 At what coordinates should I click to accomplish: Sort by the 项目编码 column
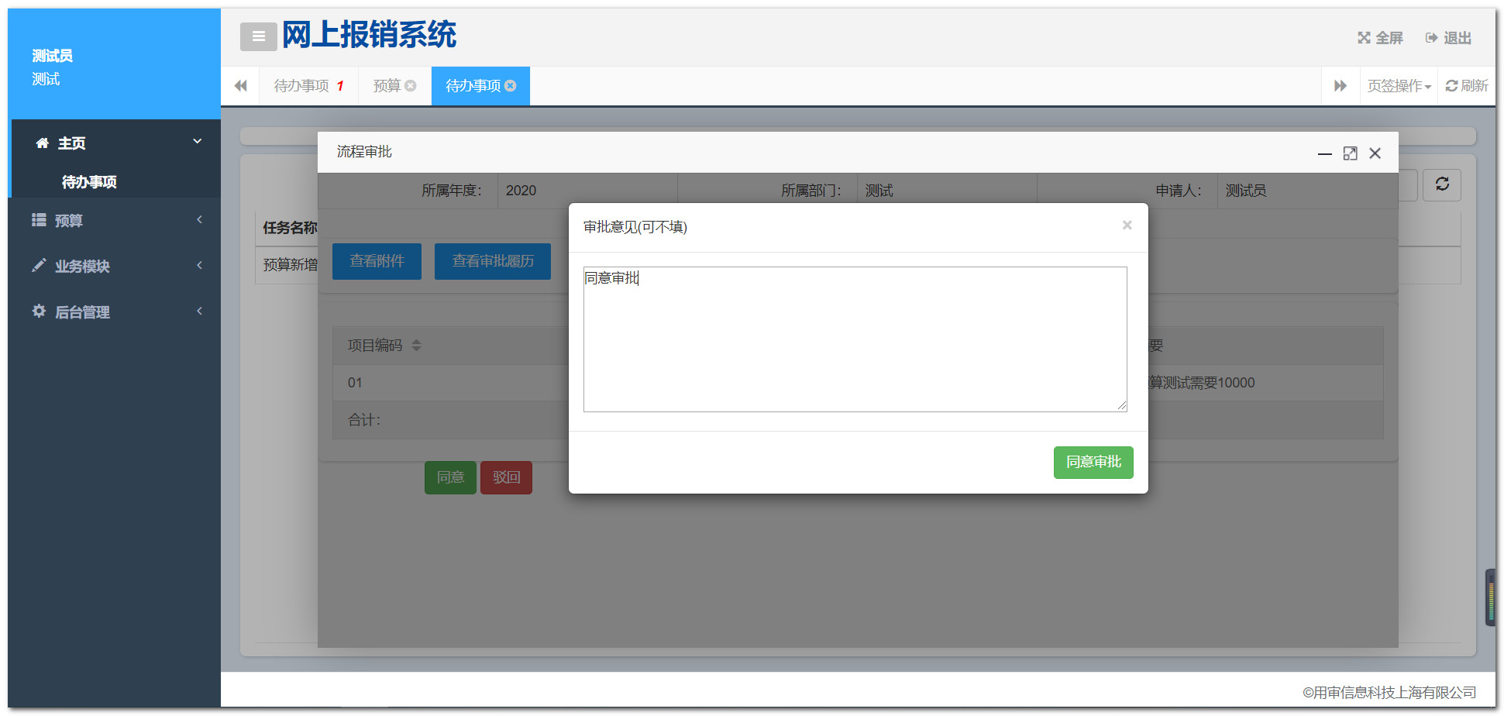coord(416,346)
